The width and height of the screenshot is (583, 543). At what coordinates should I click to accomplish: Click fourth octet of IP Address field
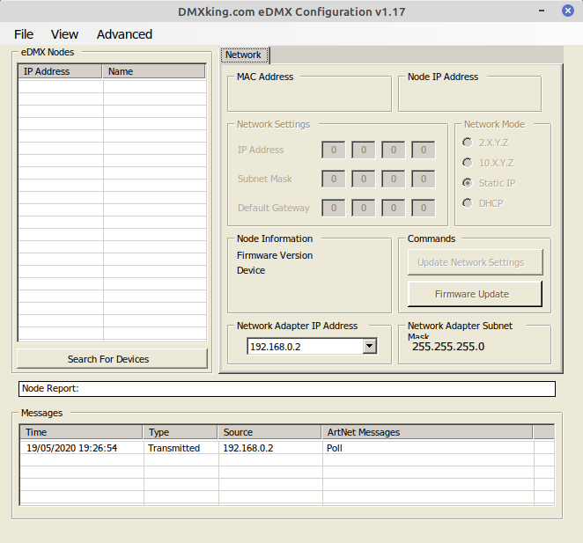point(423,150)
